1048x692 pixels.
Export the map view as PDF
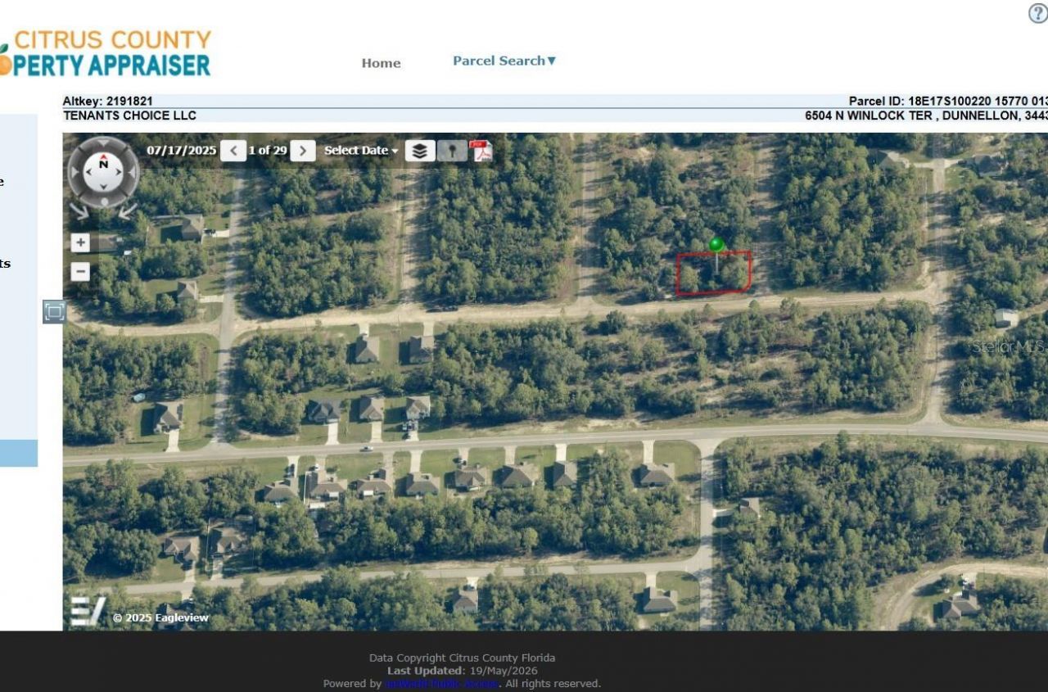pyautogui.click(x=481, y=151)
